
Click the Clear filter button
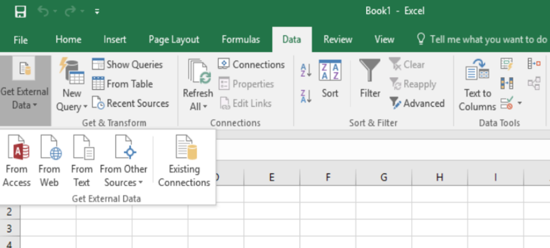pyautogui.click(x=407, y=64)
